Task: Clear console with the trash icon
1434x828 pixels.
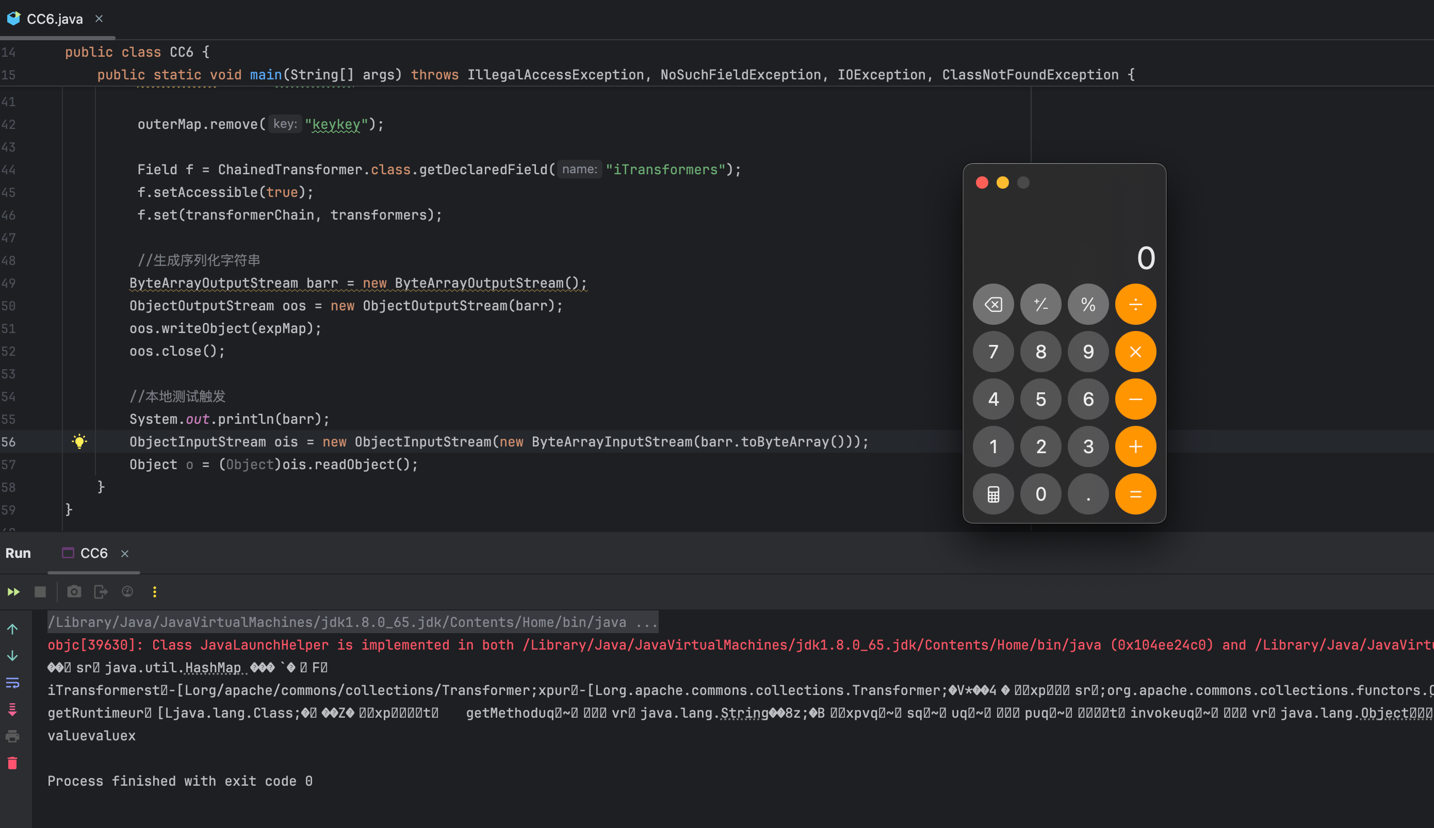Action: [12, 763]
